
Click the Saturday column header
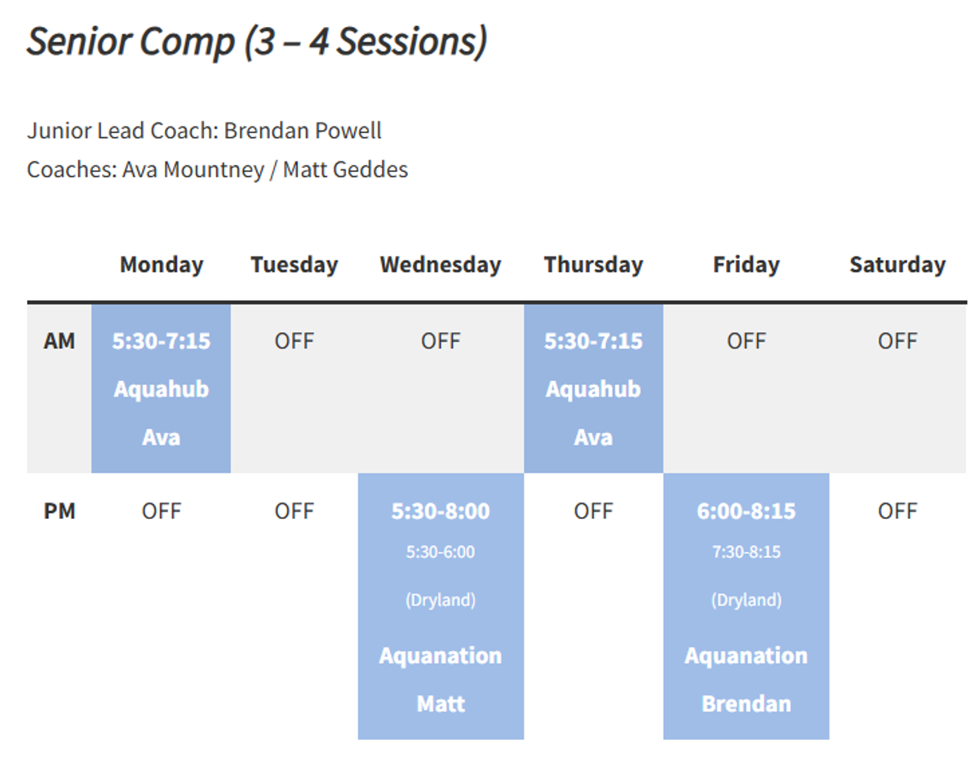(897, 265)
